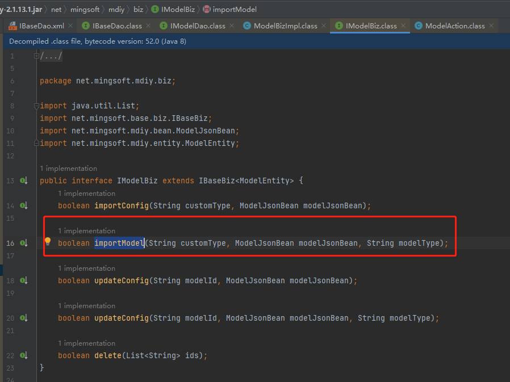Click the class icon on ModelAction.class tab
Image resolution: width=510 pixels, height=382 pixels.
(x=418, y=26)
